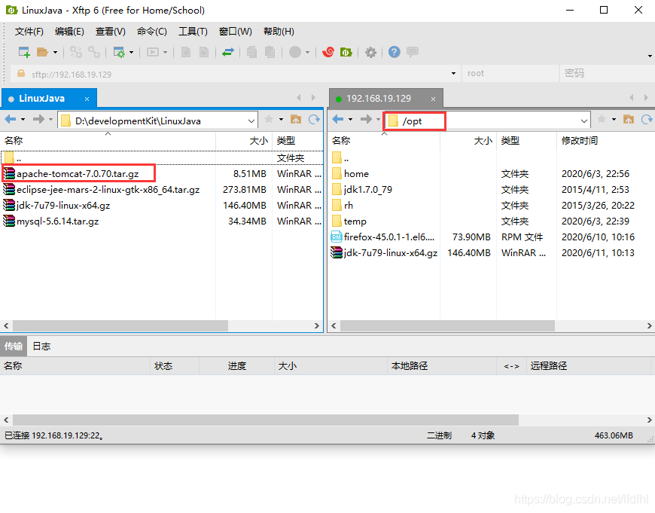Go forward in the remote pane
The height and width of the screenshot is (513, 655).
pos(367,120)
